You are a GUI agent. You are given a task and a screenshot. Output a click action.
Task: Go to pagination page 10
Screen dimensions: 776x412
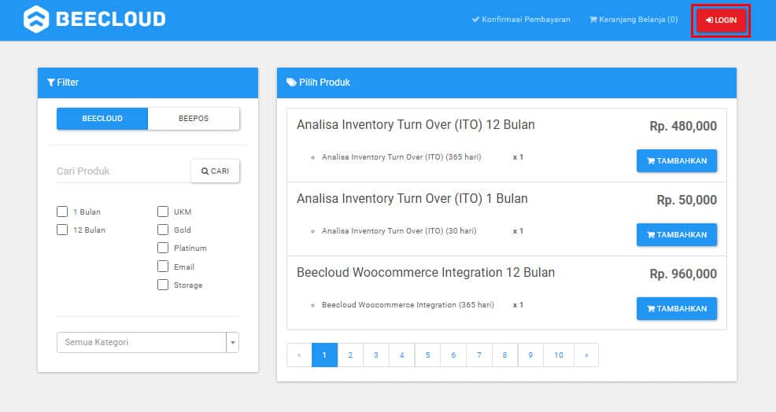point(559,355)
